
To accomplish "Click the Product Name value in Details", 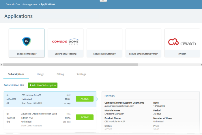I will pyautogui.click(x=115, y=121).
